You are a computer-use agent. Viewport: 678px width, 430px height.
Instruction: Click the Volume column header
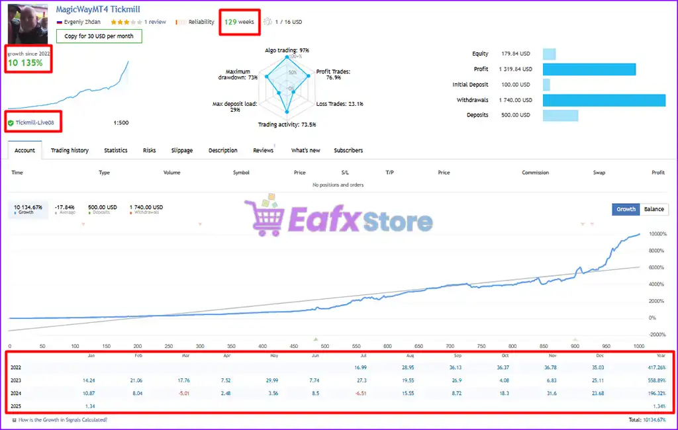click(x=171, y=173)
